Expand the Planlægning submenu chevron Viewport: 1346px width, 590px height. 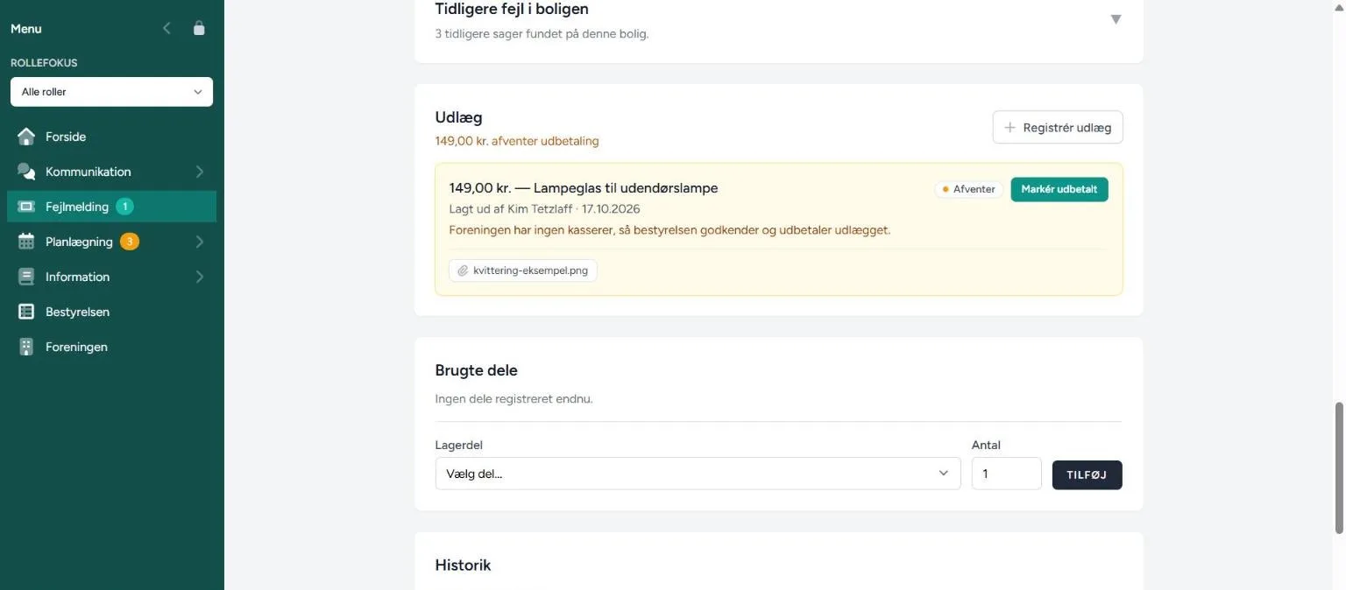tap(200, 242)
